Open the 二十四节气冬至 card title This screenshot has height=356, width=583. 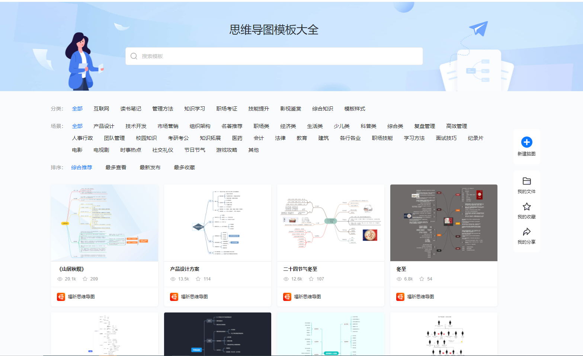300,269
